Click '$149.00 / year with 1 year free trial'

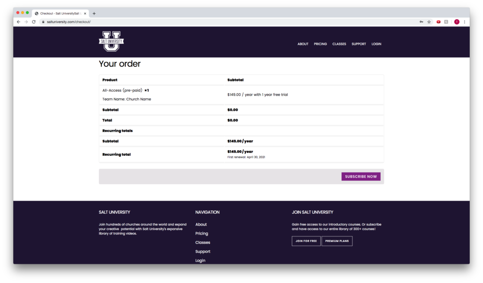pos(258,95)
